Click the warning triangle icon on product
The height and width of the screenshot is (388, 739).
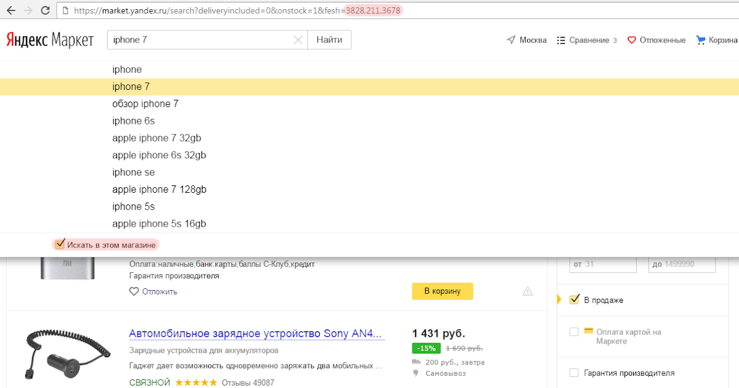point(527,291)
